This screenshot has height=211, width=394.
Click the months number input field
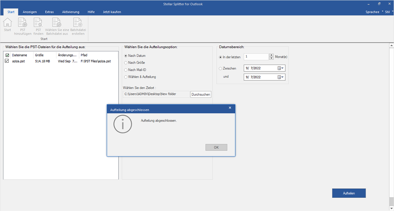coord(256,57)
